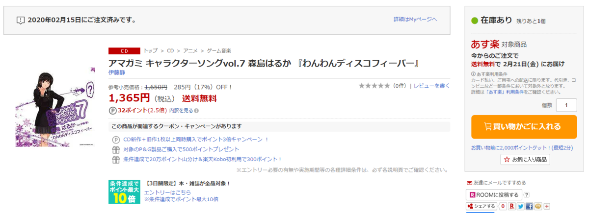Click the share count 0 bubble

(x=503, y=206)
